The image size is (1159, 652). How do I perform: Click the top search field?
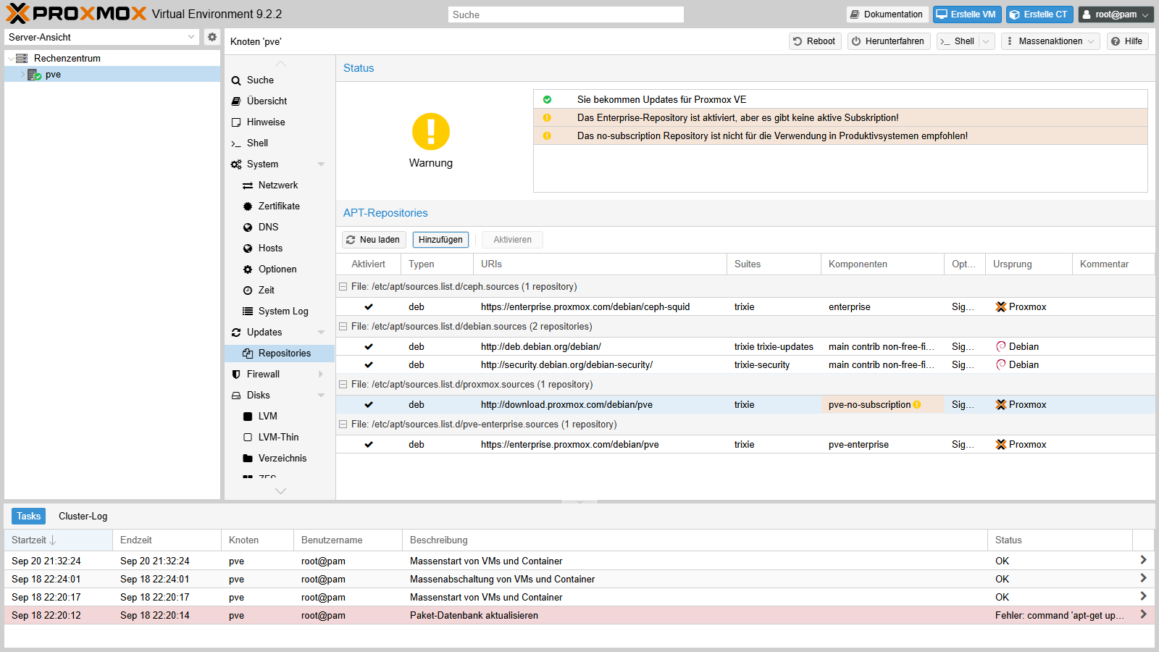tap(566, 14)
